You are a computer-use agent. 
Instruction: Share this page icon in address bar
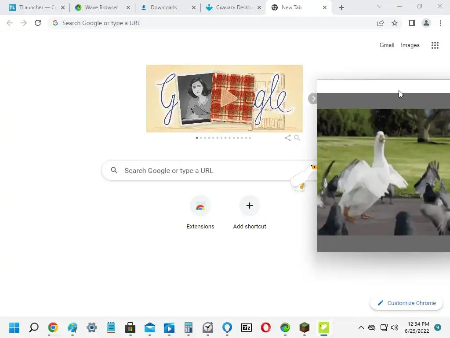click(x=381, y=23)
